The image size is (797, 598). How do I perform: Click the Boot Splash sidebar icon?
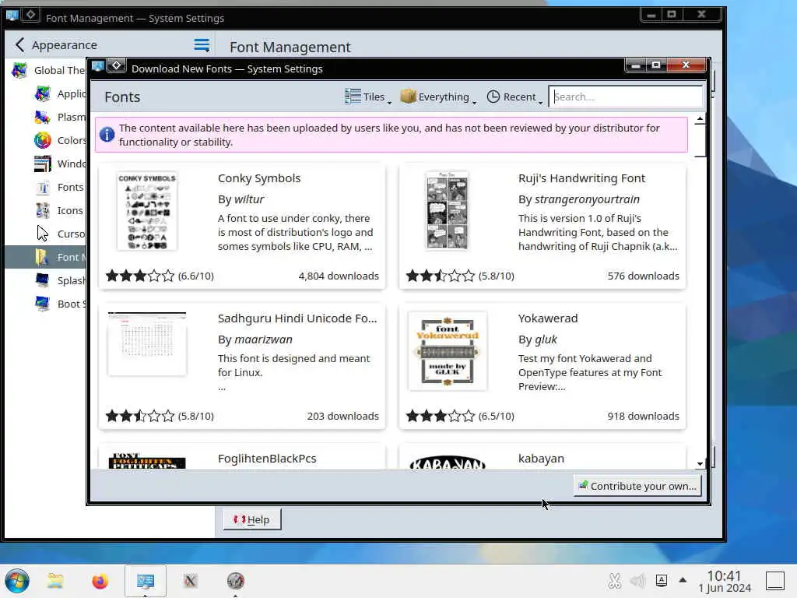tap(43, 304)
